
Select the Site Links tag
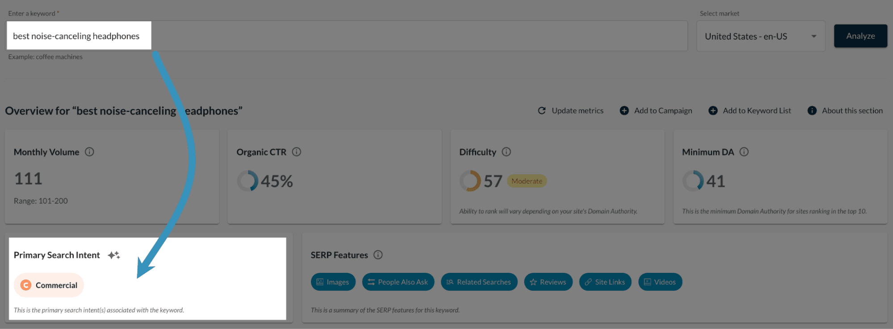pyautogui.click(x=605, y=282)
